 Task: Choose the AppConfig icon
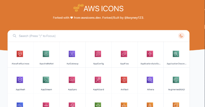click(x=98, y=54)
